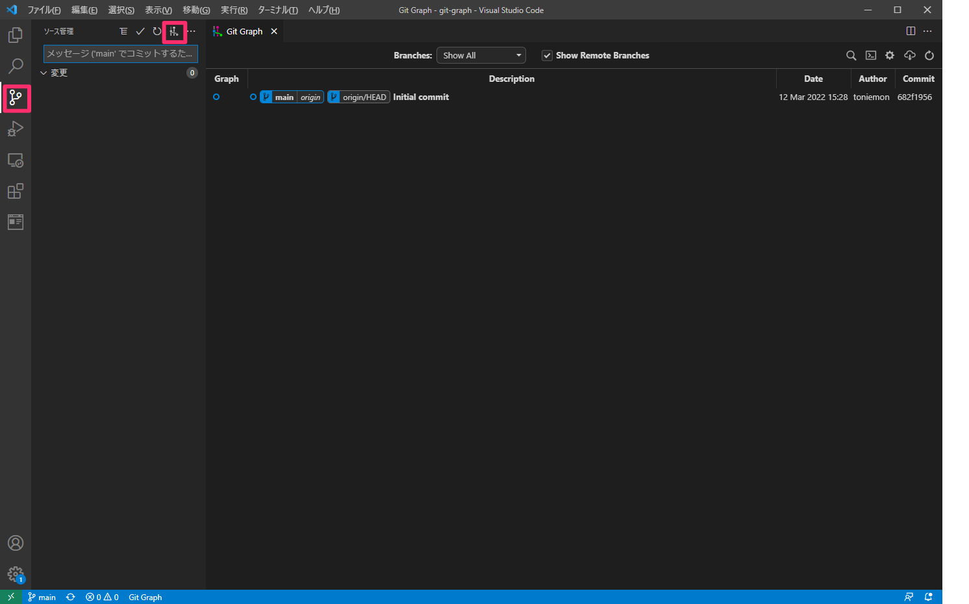This screenshot has height=604, width=969.
Task: Click the Search icon in the activity bar
Action: tap(15, 66)
